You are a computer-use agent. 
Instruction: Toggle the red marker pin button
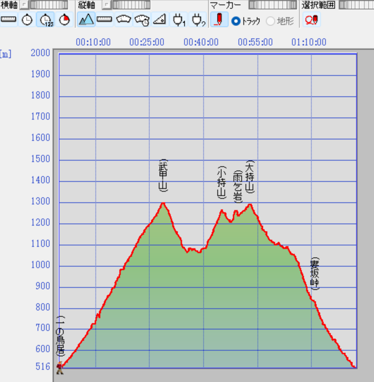click(x=219, y=20)
